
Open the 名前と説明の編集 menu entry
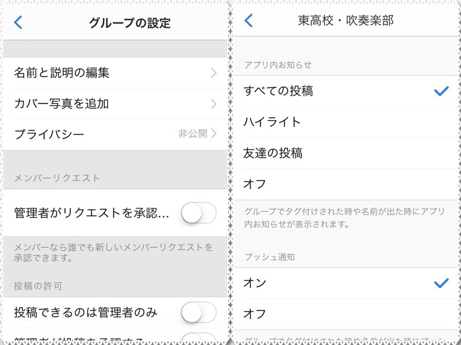click(69, 72)
